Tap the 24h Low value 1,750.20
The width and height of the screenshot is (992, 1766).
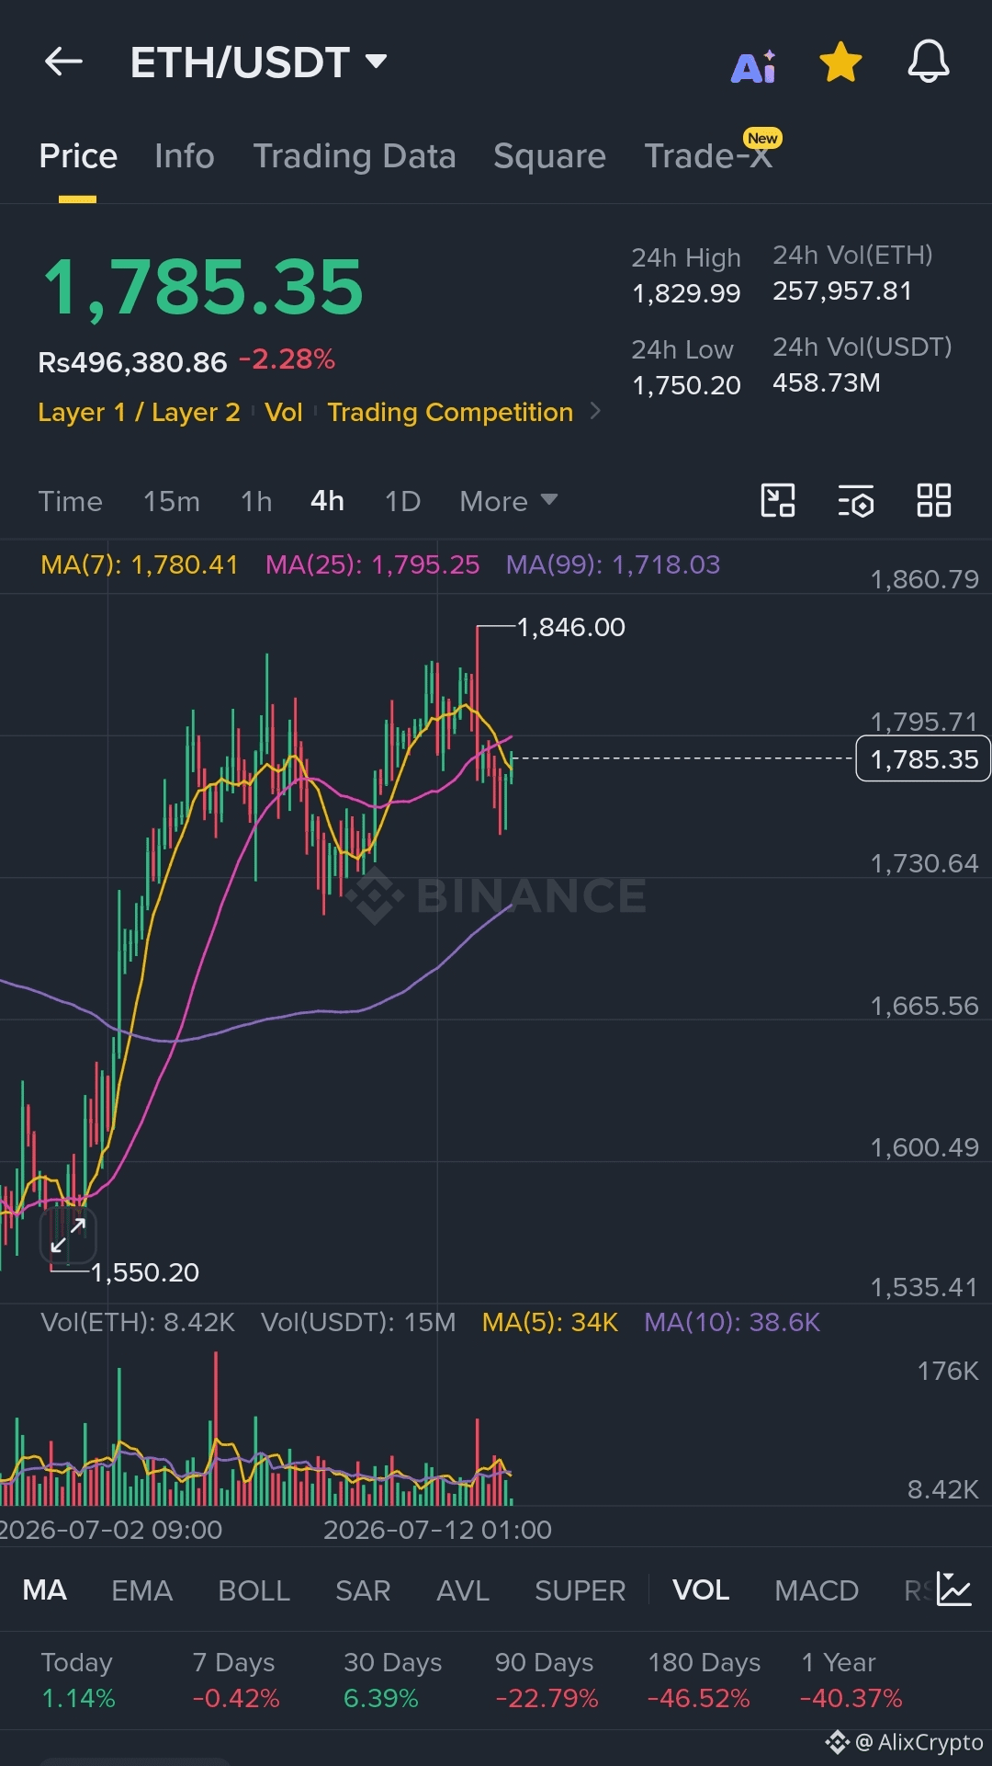[686, 385]
